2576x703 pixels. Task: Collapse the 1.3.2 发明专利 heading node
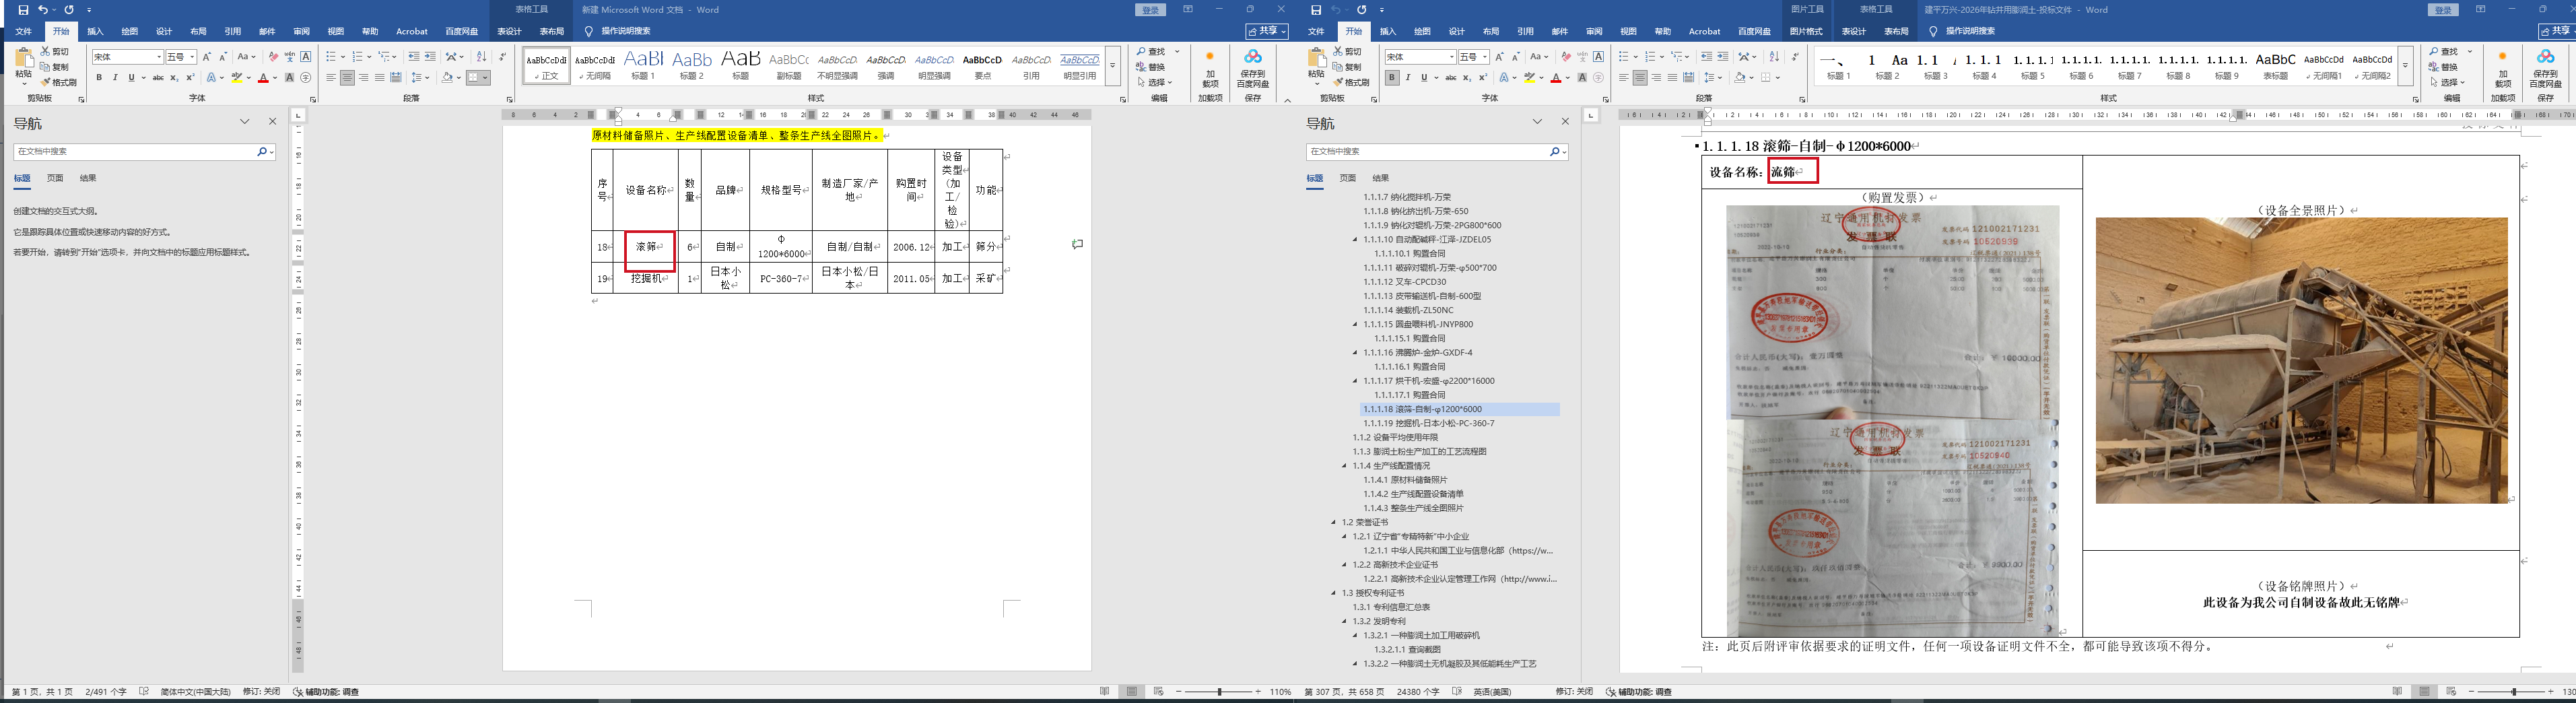pos(1345,621)
